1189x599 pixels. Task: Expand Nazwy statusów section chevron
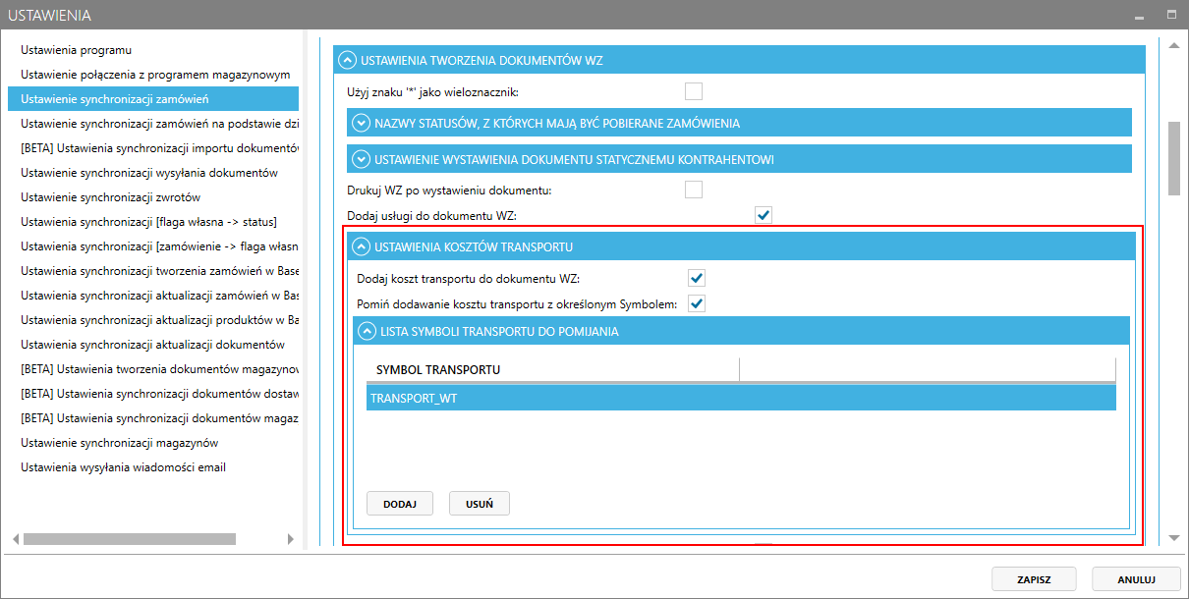coord(361,123)
